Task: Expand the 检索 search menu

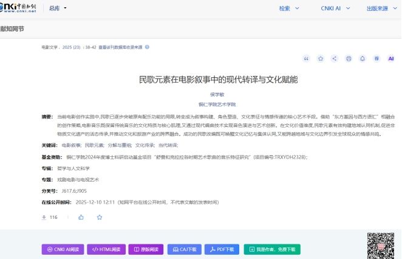Action: point(289,9)
